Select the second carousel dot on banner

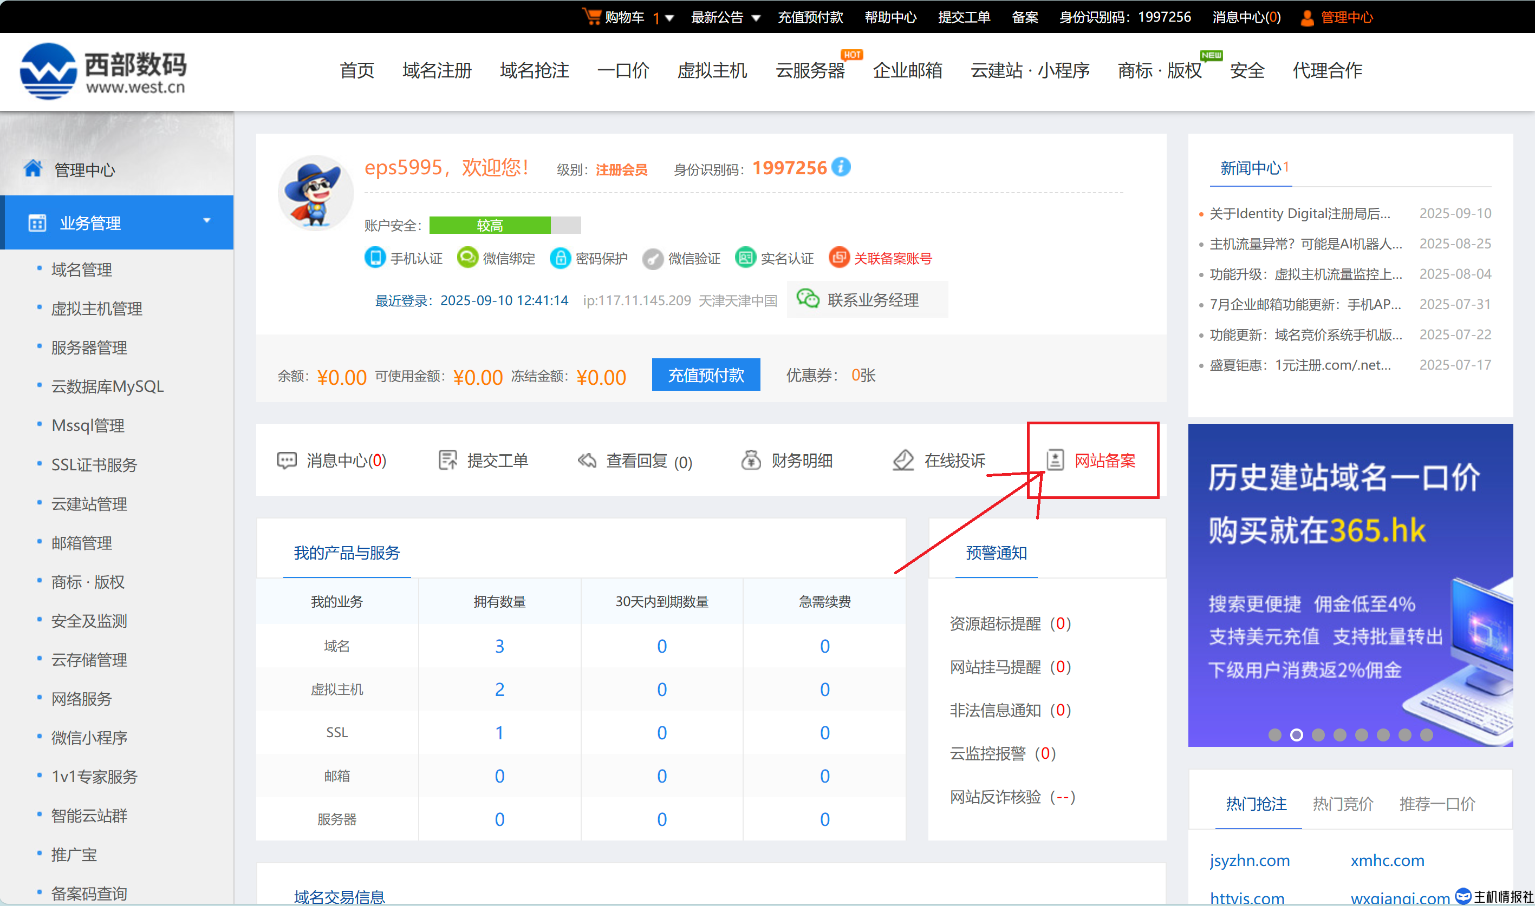[1296, 735]
